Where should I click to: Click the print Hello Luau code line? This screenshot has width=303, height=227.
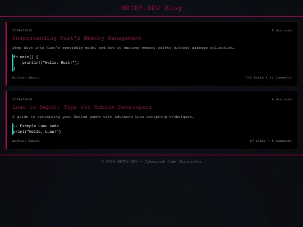pyautogui.click(x=37, y=132)
